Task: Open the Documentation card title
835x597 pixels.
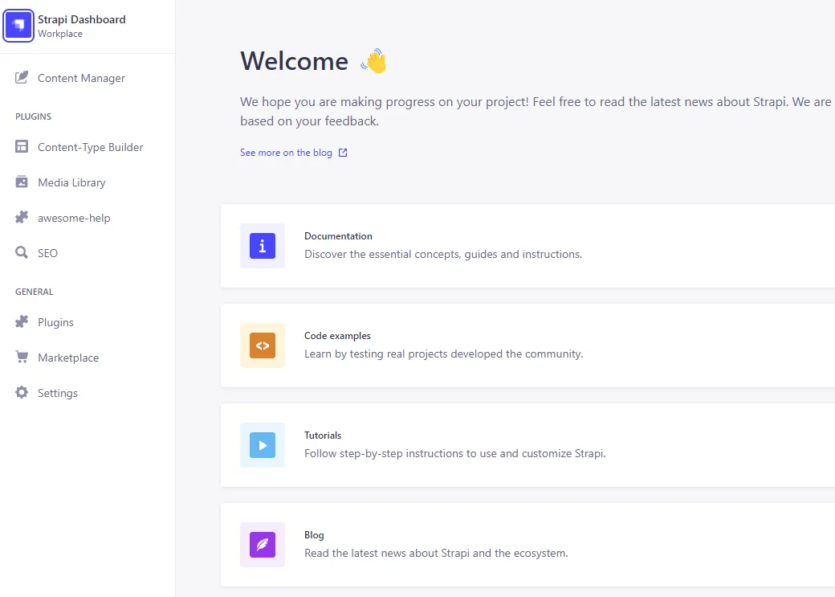Action: tap(338, 236)
